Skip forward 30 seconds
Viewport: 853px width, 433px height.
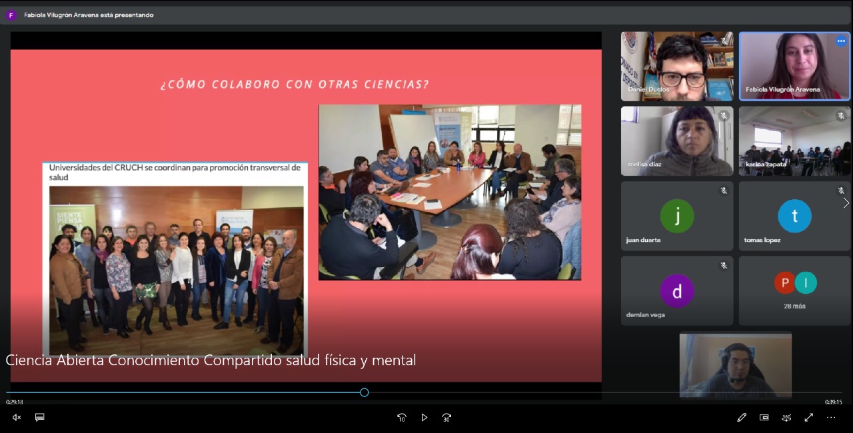click(x=446, y=418)
